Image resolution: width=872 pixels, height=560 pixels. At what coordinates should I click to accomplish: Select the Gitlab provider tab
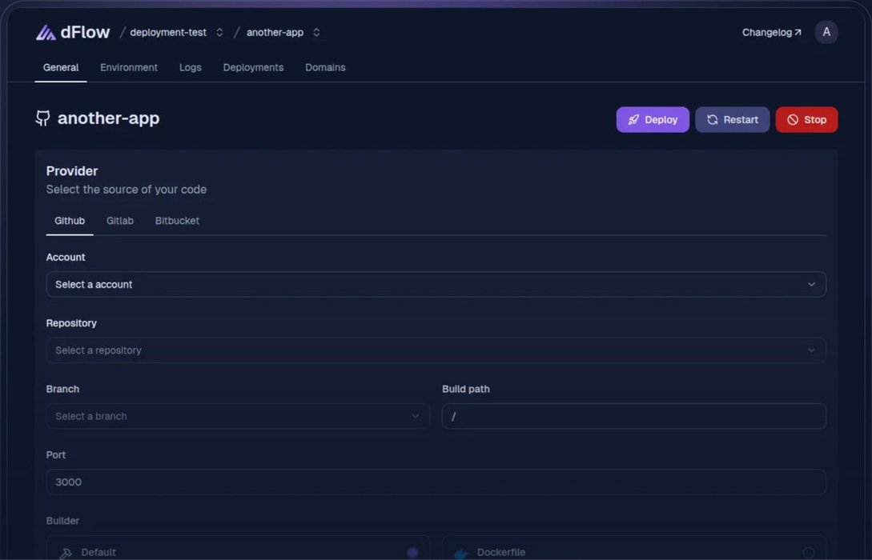click(x=119, y=221)
